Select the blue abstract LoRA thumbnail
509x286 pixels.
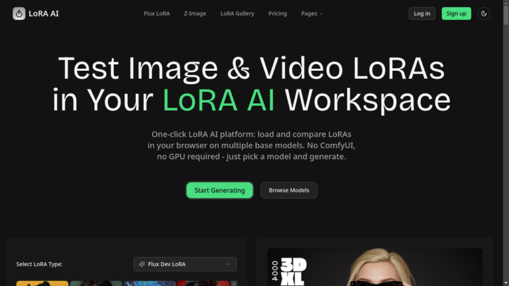coord(150,283)
